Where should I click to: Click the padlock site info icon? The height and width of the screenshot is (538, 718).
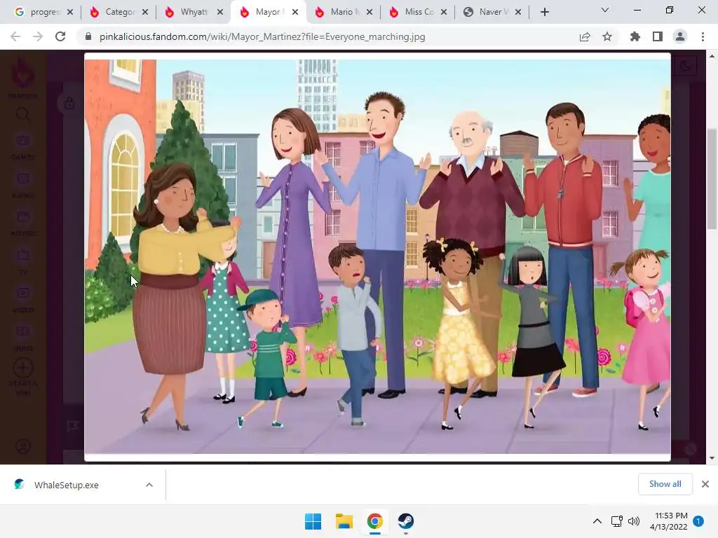(x=88, y=36)
